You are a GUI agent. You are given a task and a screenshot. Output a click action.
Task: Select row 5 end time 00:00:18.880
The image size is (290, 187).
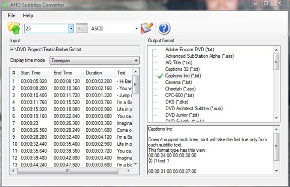point(67,109)
